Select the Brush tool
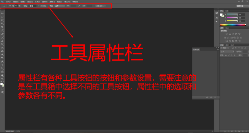 pyautogui.click(x=2, y=37)
